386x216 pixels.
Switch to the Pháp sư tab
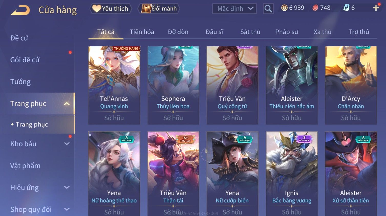tap(287, 32)
